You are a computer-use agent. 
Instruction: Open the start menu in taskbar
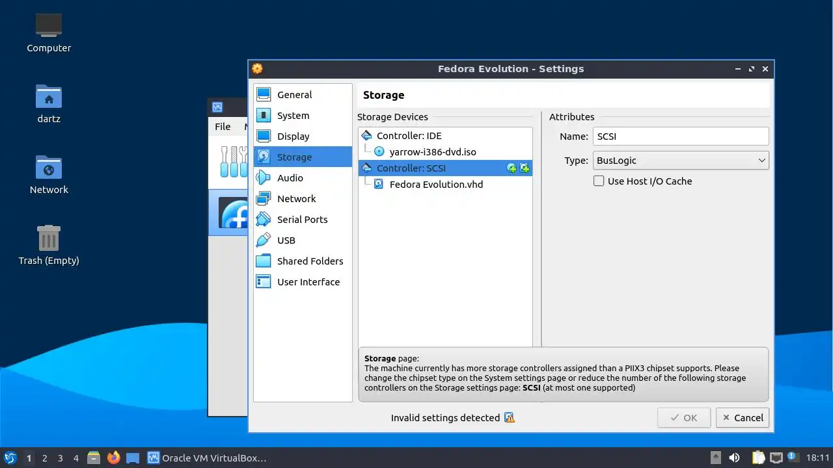(10, 458)
